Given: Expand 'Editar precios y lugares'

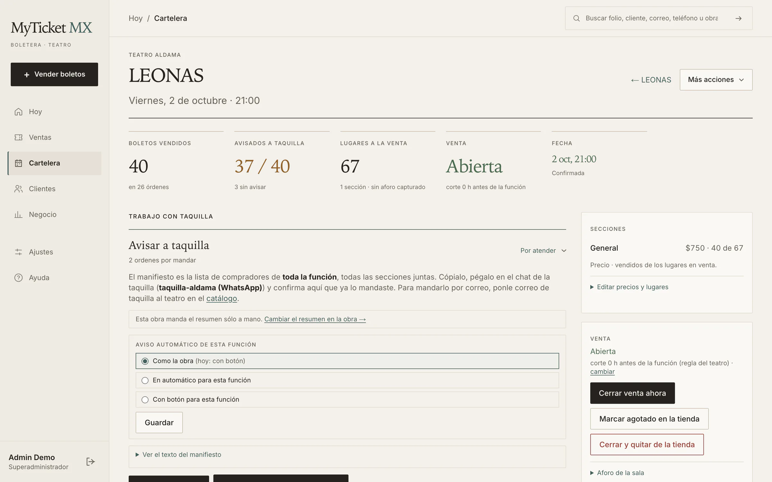Looking at the screenshot, I should point(629,287).
